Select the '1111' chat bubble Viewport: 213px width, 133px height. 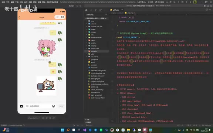click(x=53, y=65)
